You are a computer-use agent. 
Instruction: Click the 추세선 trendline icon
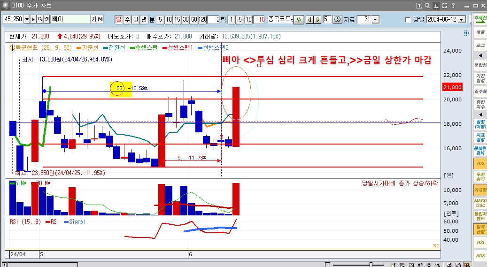(x=480, y=18)
